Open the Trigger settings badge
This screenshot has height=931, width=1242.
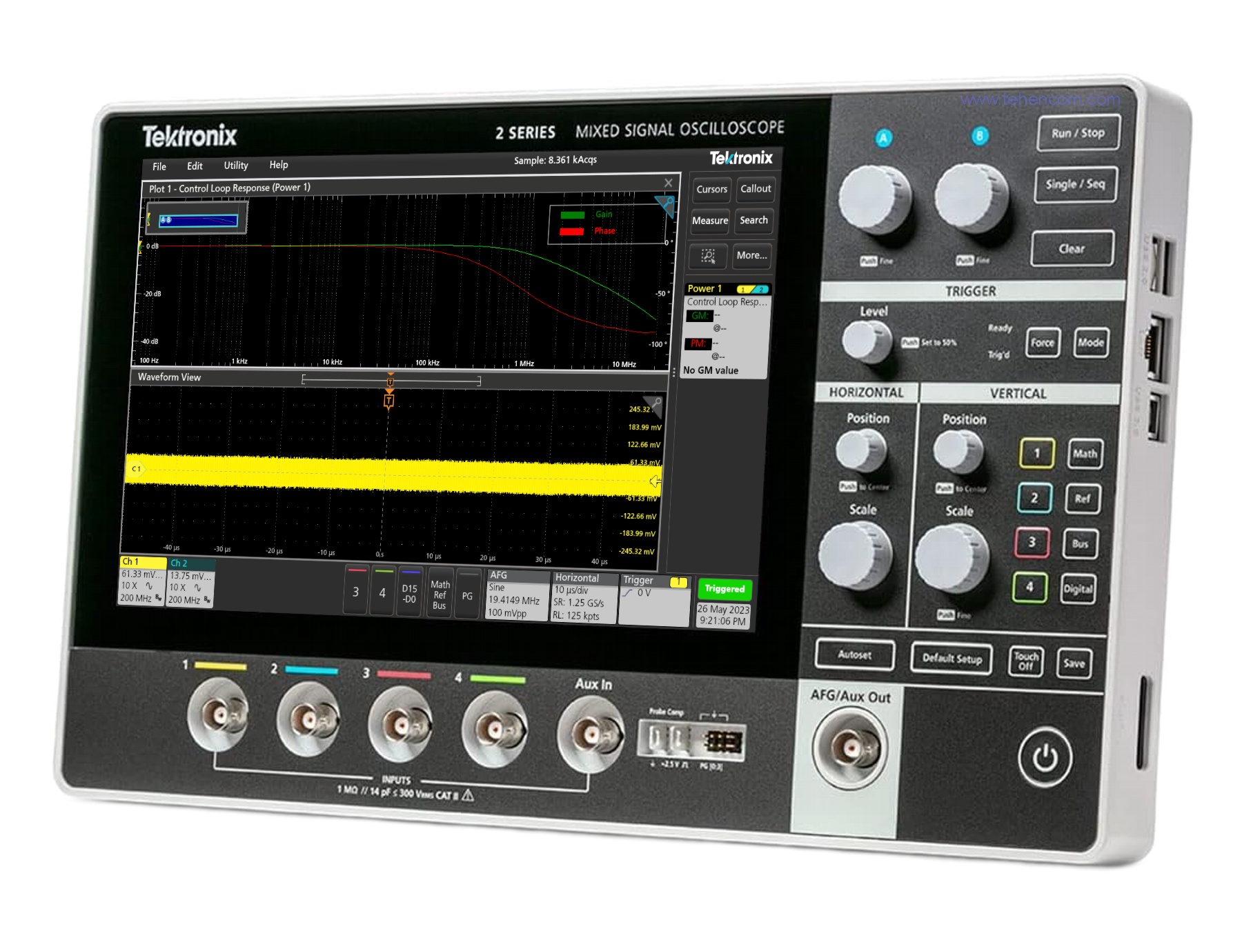click(x=654, y=600)
